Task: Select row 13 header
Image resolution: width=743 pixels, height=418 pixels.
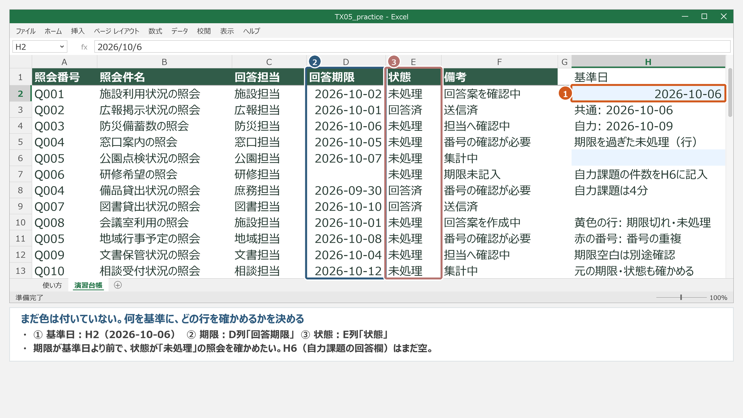Action: [x=21, y=271]
